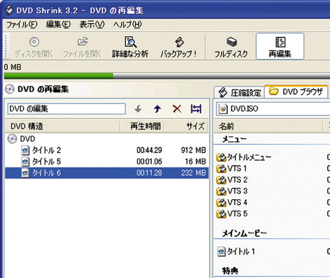Select タイトル 2 in the DVD structure

click(x=107, y=150)
